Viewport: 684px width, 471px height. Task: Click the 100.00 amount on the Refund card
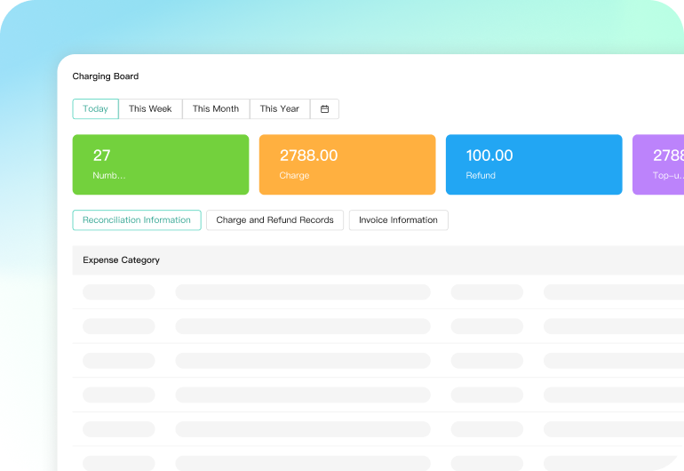489,156
